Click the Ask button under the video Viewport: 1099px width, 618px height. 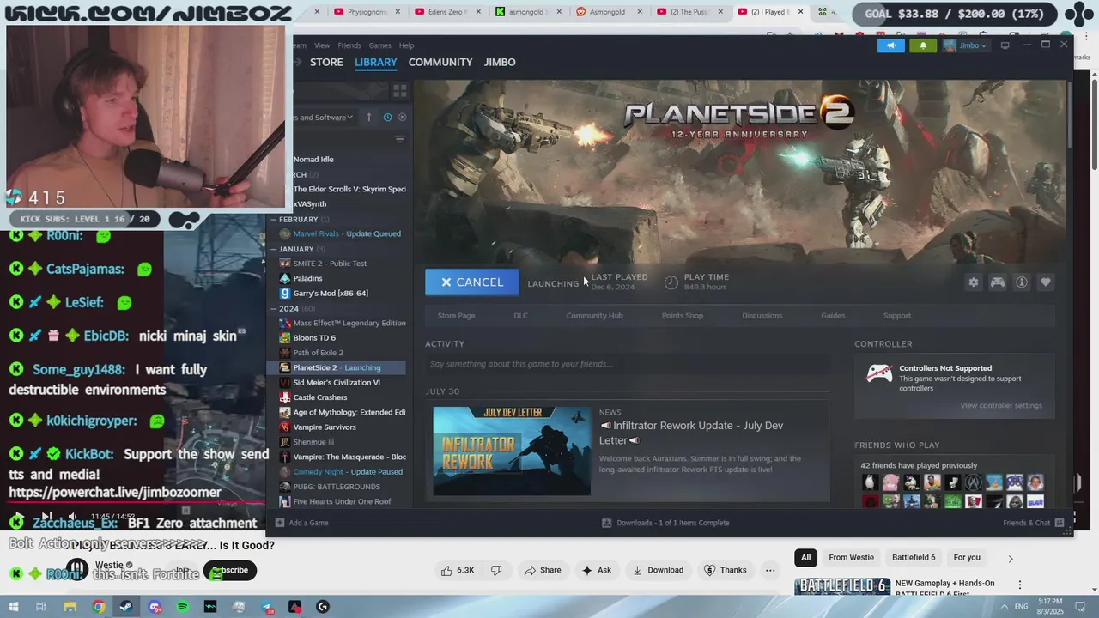click(597, 570)
